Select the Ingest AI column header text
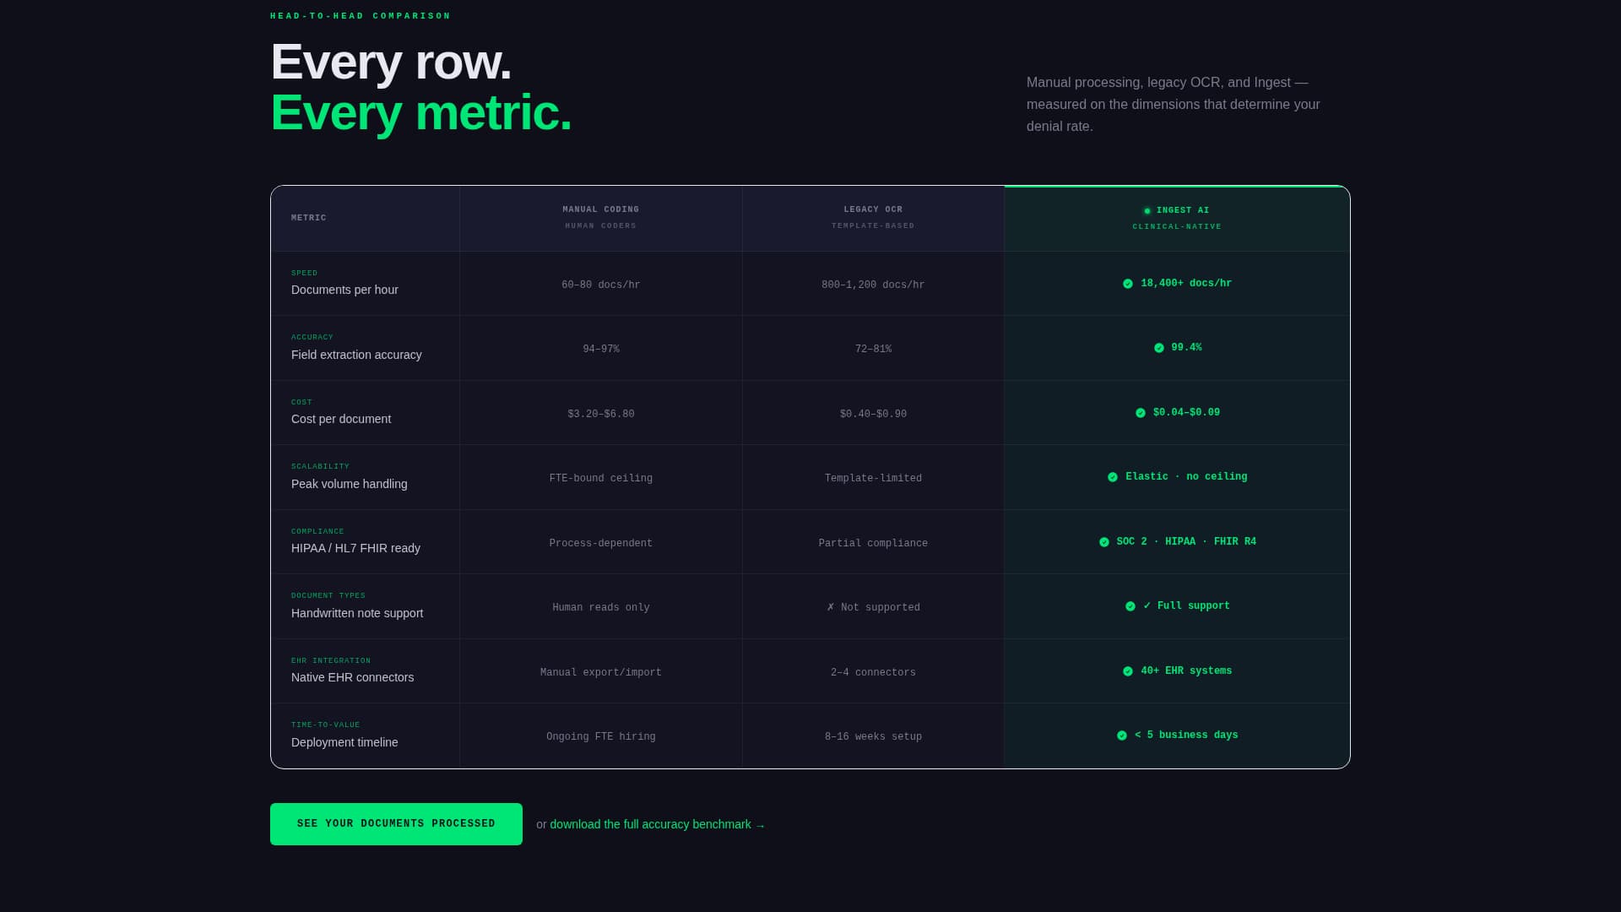 tap(1183, 210)
